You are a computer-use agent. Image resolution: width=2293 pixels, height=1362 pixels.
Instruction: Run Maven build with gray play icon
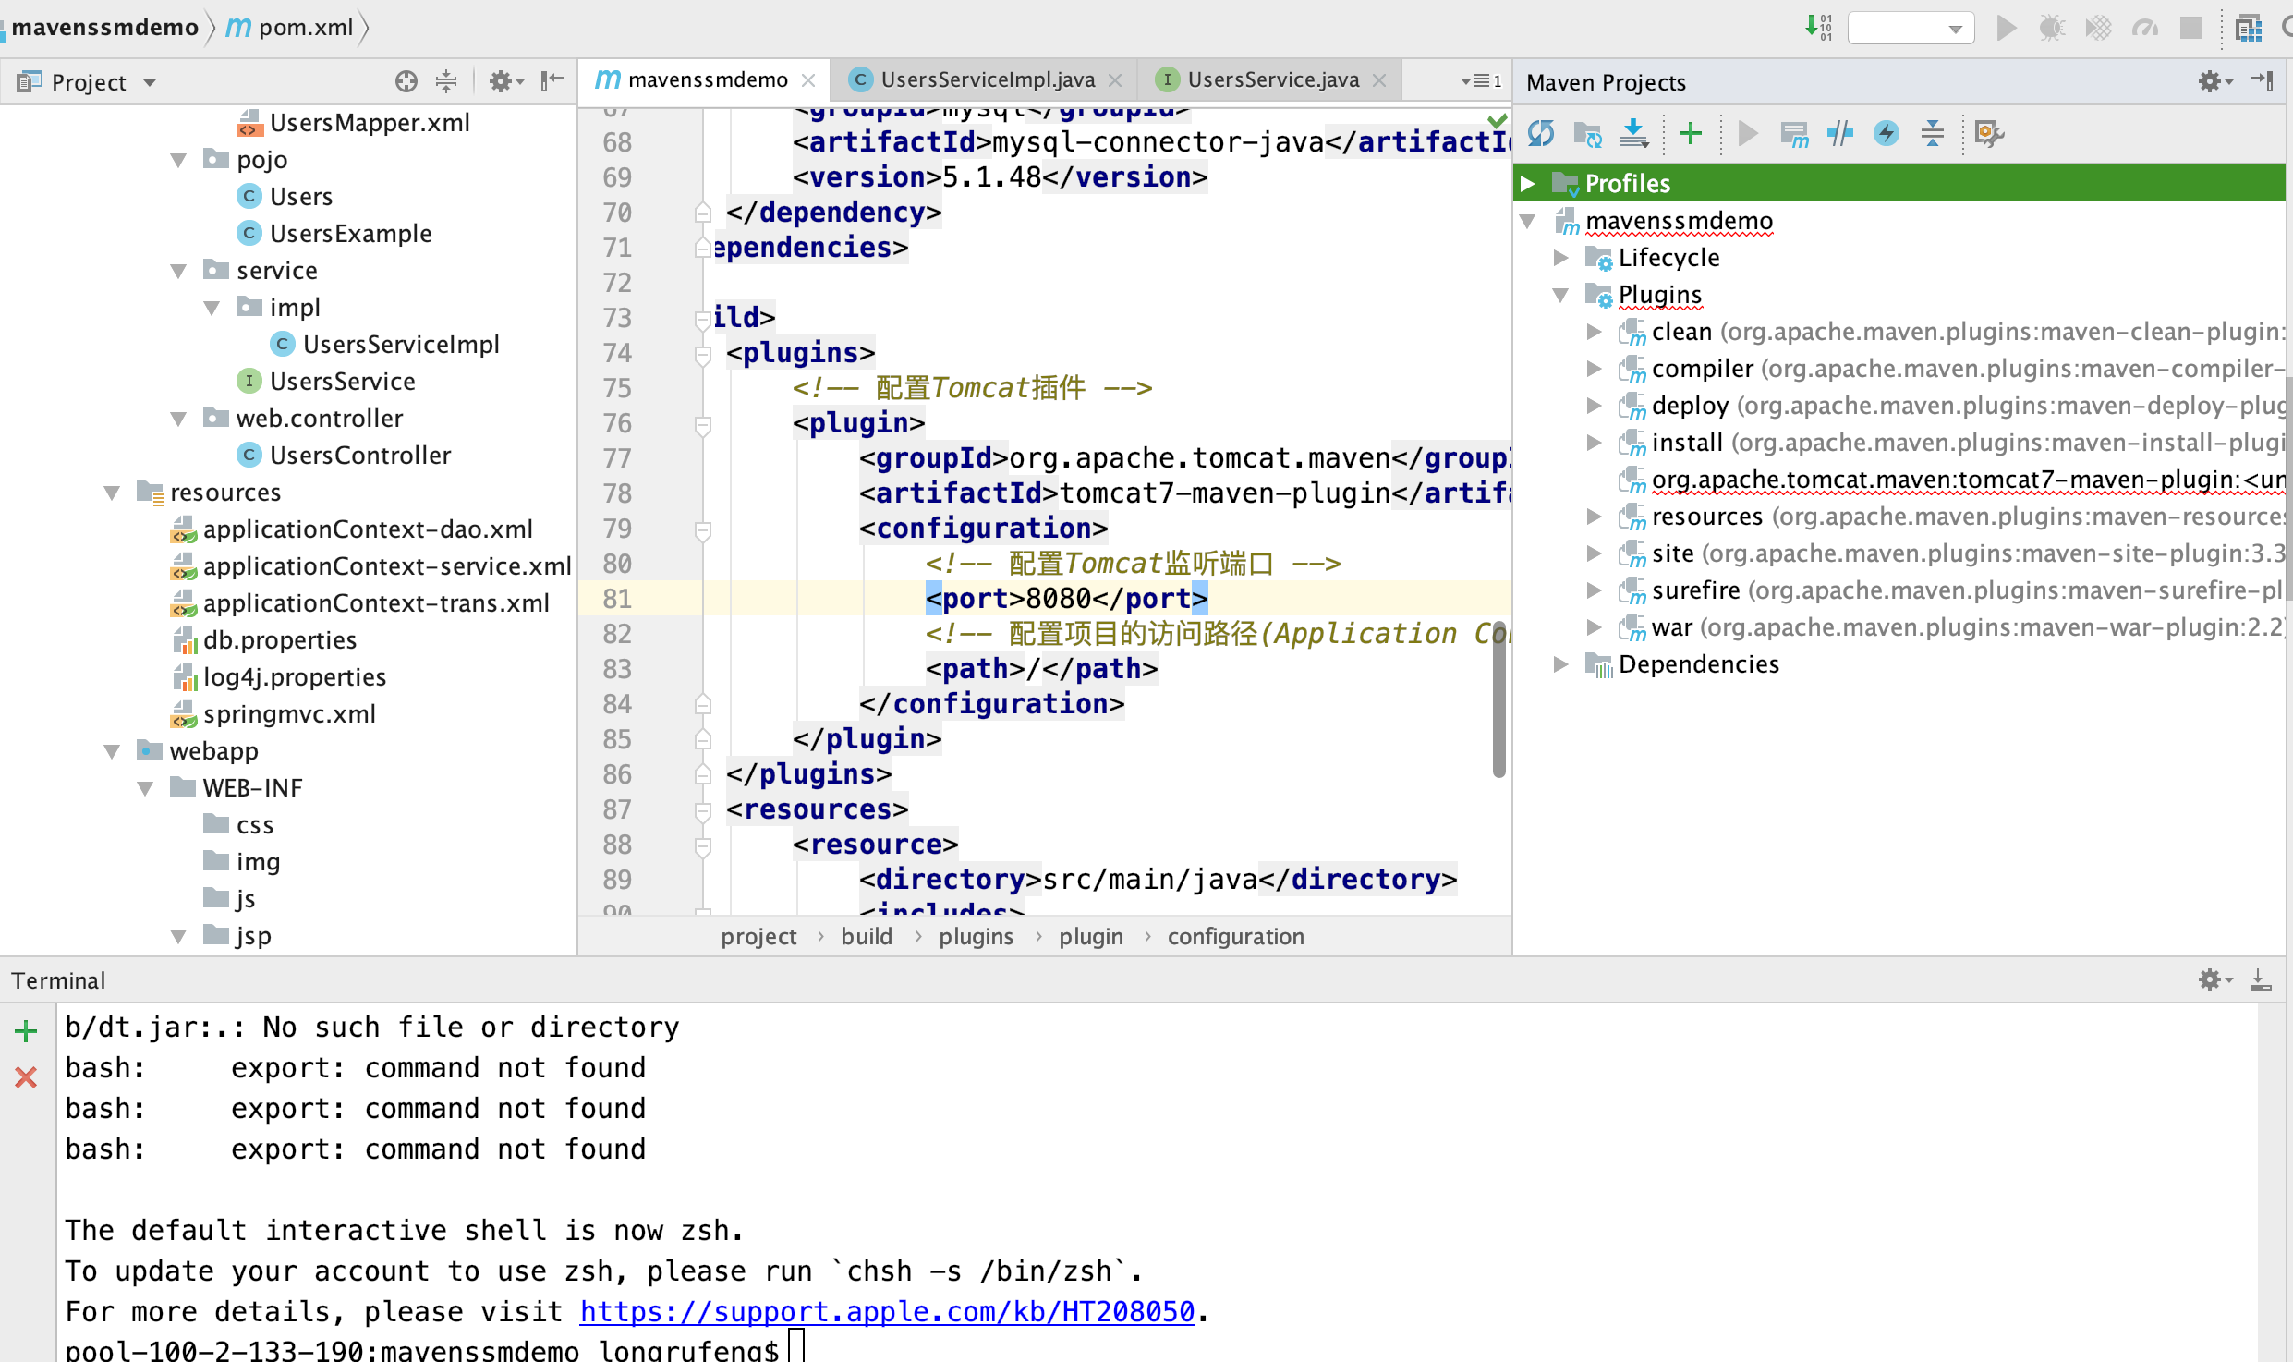click(1747, 133)
